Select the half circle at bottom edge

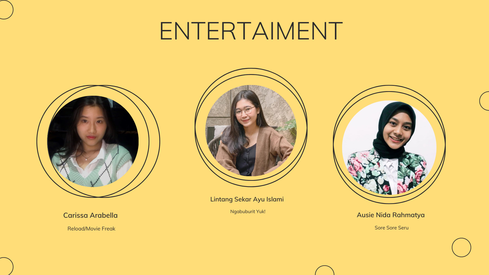click(324, 270)
